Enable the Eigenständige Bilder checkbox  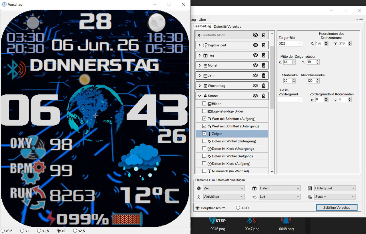204,111
